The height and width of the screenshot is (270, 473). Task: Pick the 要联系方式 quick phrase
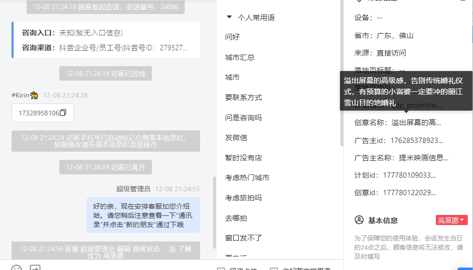click(243, 98)
